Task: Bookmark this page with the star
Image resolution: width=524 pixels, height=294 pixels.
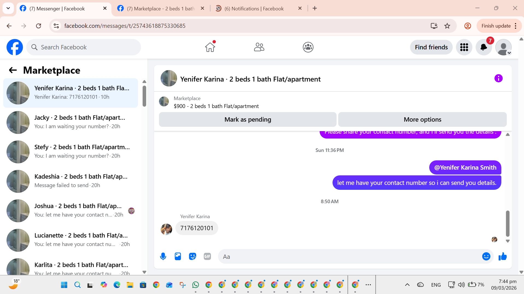Action: (447, 26)
